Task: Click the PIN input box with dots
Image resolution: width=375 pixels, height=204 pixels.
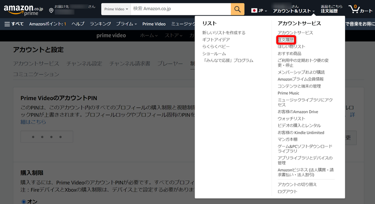Action: (47, 137)
